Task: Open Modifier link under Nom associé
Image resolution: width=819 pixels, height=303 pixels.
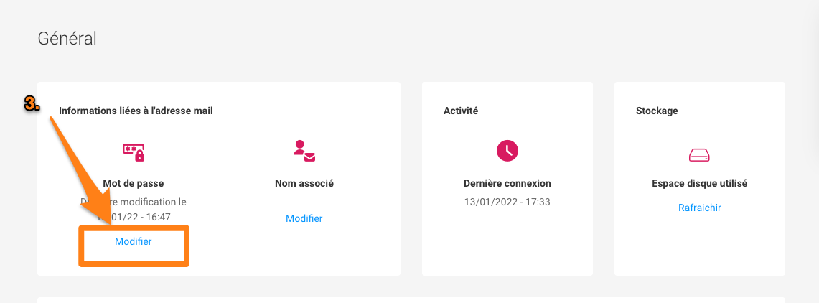Action: tap(304, 218)
